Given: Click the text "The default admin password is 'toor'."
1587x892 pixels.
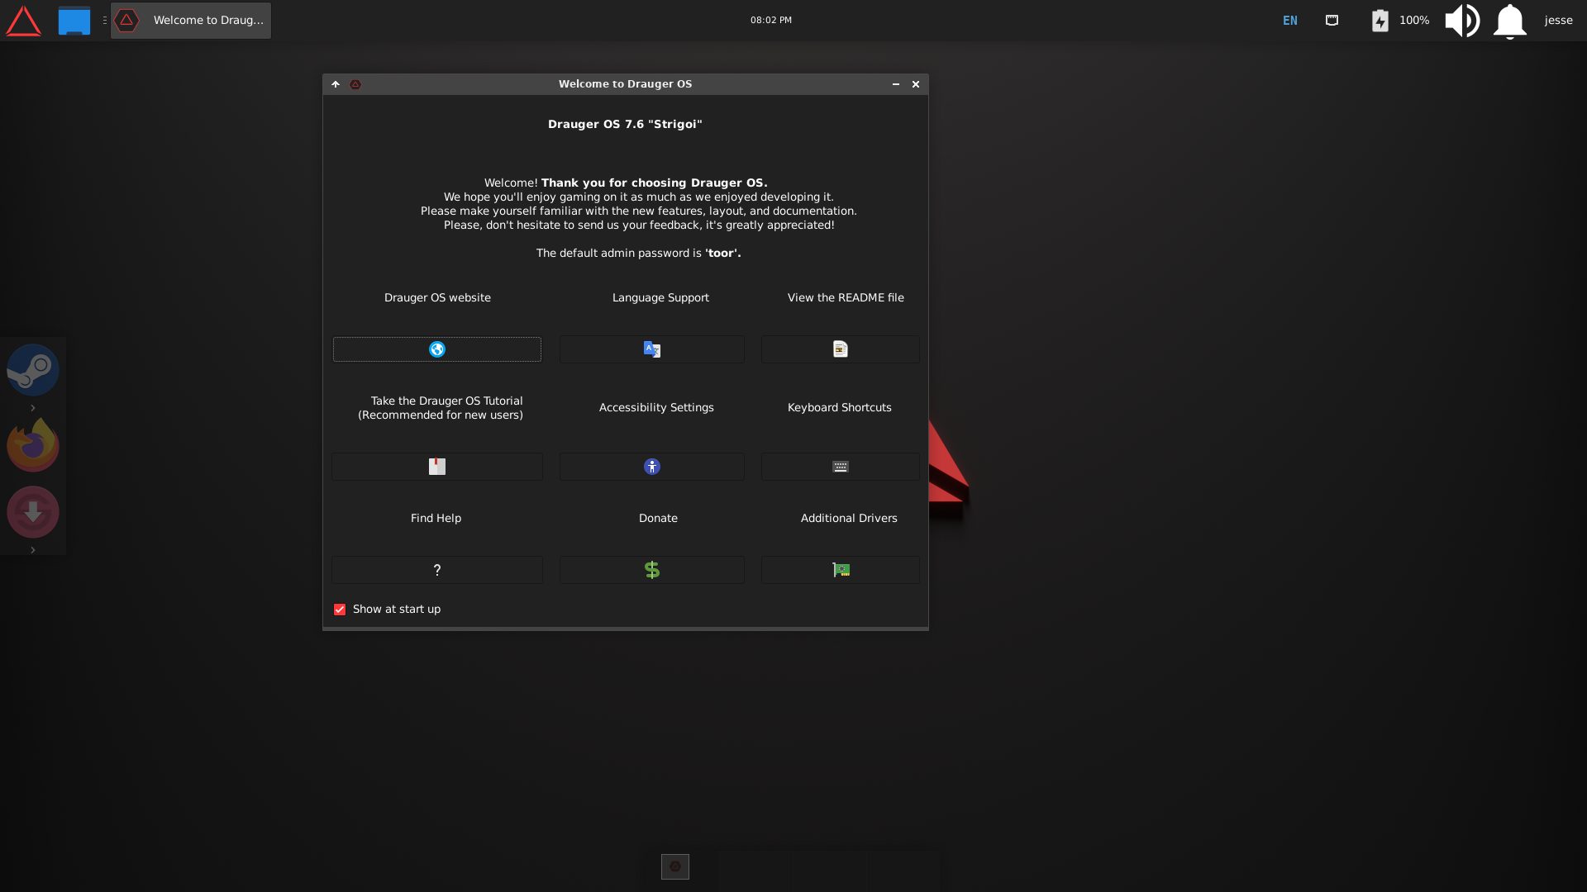Looking at the screenshot, I should (x=638, y=254).
